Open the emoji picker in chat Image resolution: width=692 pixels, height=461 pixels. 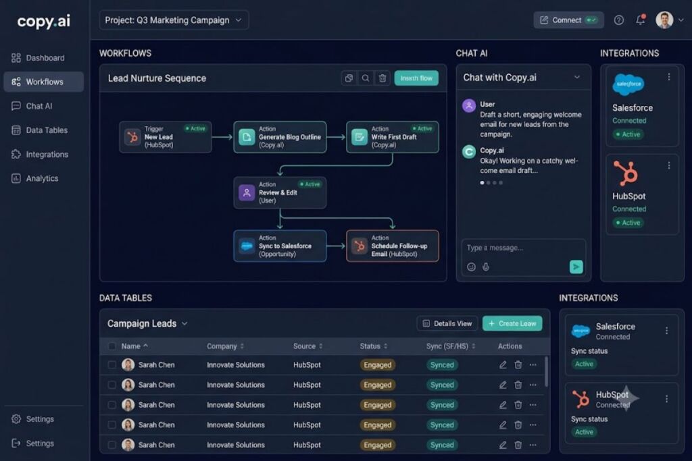(x=471, y=267)
